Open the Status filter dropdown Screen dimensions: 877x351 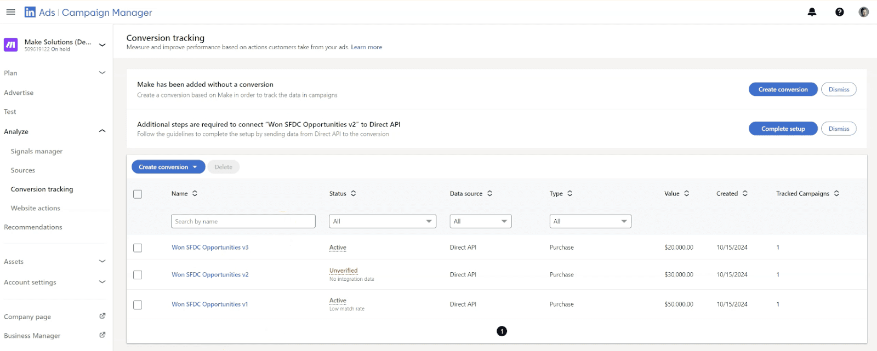point(383,221)
